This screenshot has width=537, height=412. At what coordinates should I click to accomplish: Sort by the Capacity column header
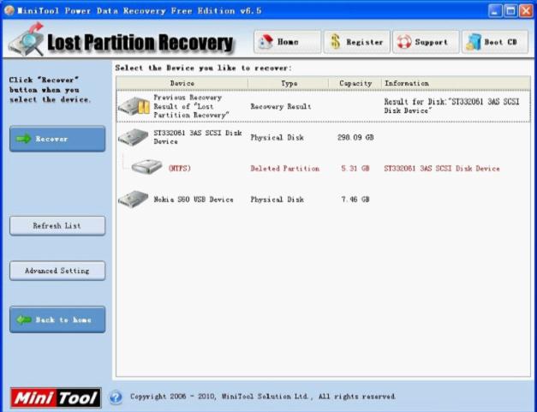tap(355, 83)
